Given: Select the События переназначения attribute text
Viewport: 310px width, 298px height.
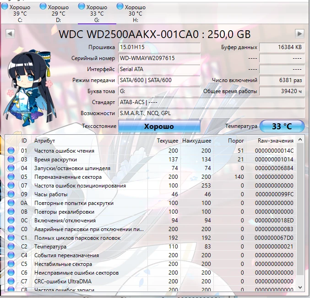Looking at the screenshot, I should pos(66,255).
